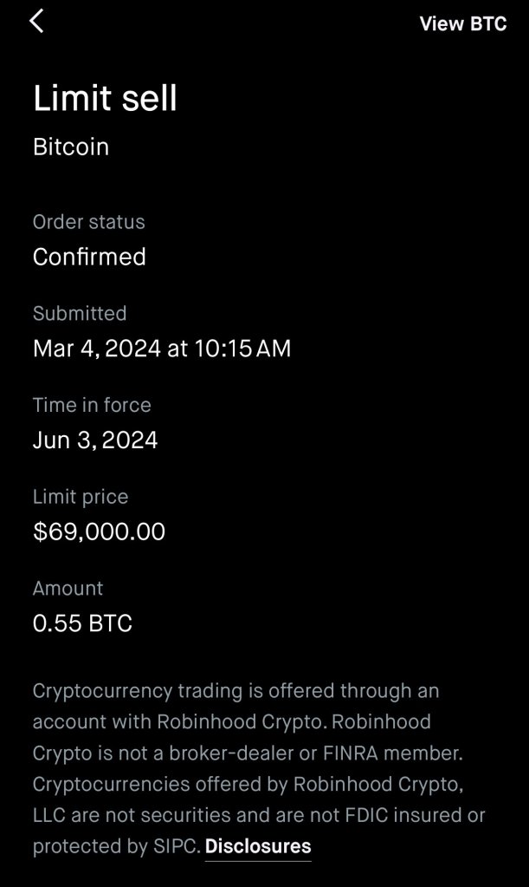Click the Submitted field label
529x887 pixels.
click(80, 313)
